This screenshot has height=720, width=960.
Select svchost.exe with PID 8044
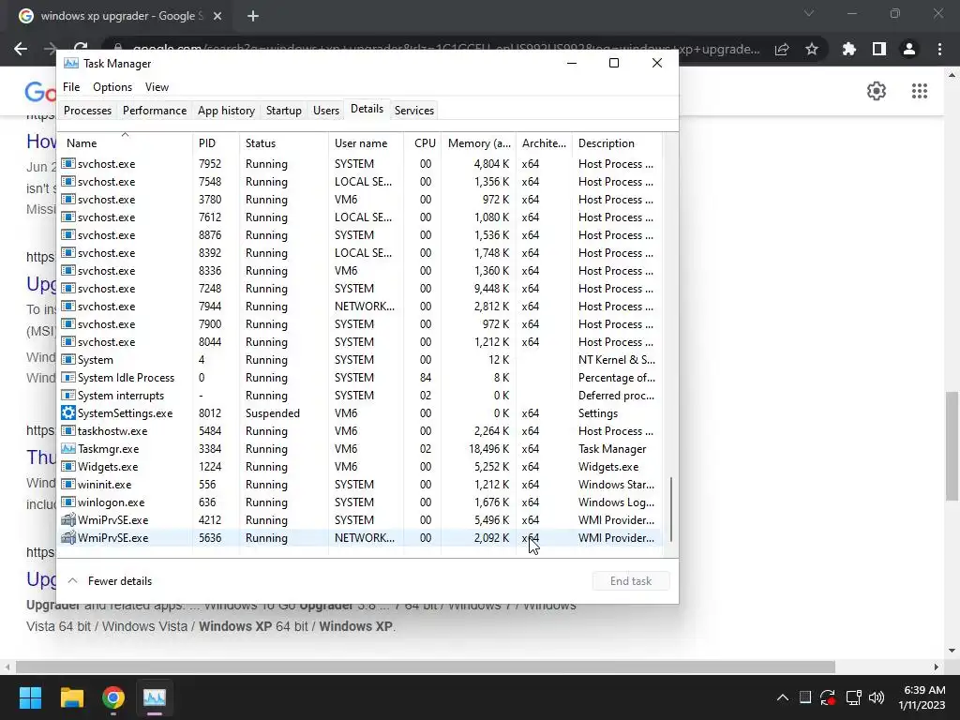click(360, 342)
